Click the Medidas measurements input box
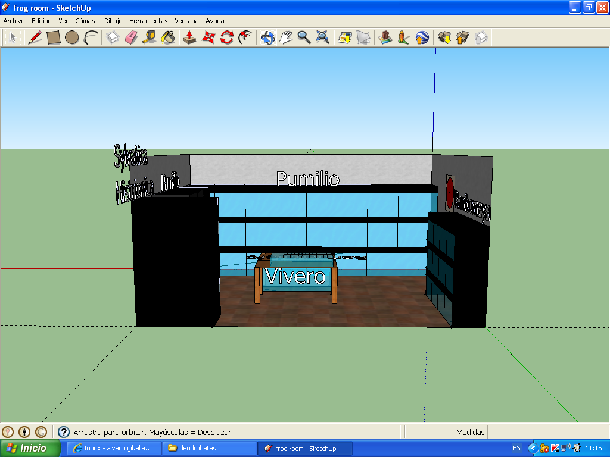Image resolution: width=610 pixels, height=457 pixels. [547, 432]
